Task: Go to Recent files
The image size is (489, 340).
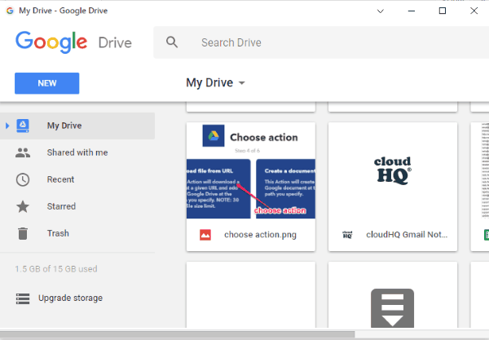Action: tap(61, 179)
